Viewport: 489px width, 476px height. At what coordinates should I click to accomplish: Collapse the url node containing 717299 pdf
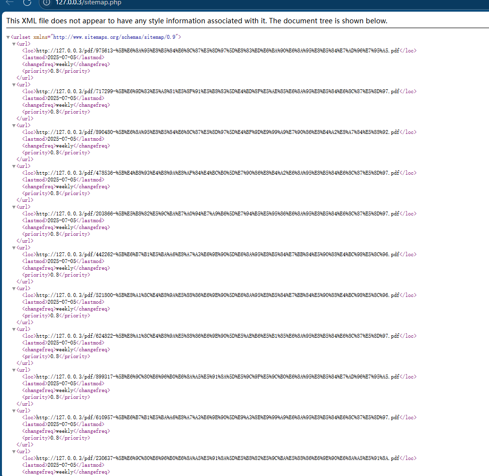(x=14, y=85)
